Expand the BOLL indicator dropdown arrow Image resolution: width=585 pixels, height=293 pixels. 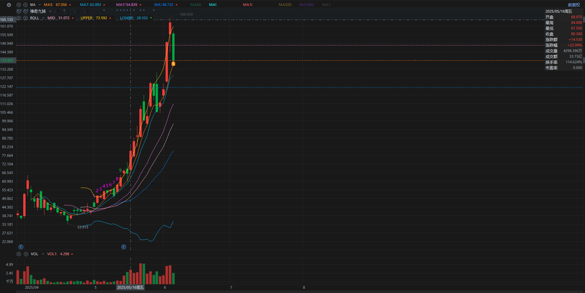tap(43, 18)
